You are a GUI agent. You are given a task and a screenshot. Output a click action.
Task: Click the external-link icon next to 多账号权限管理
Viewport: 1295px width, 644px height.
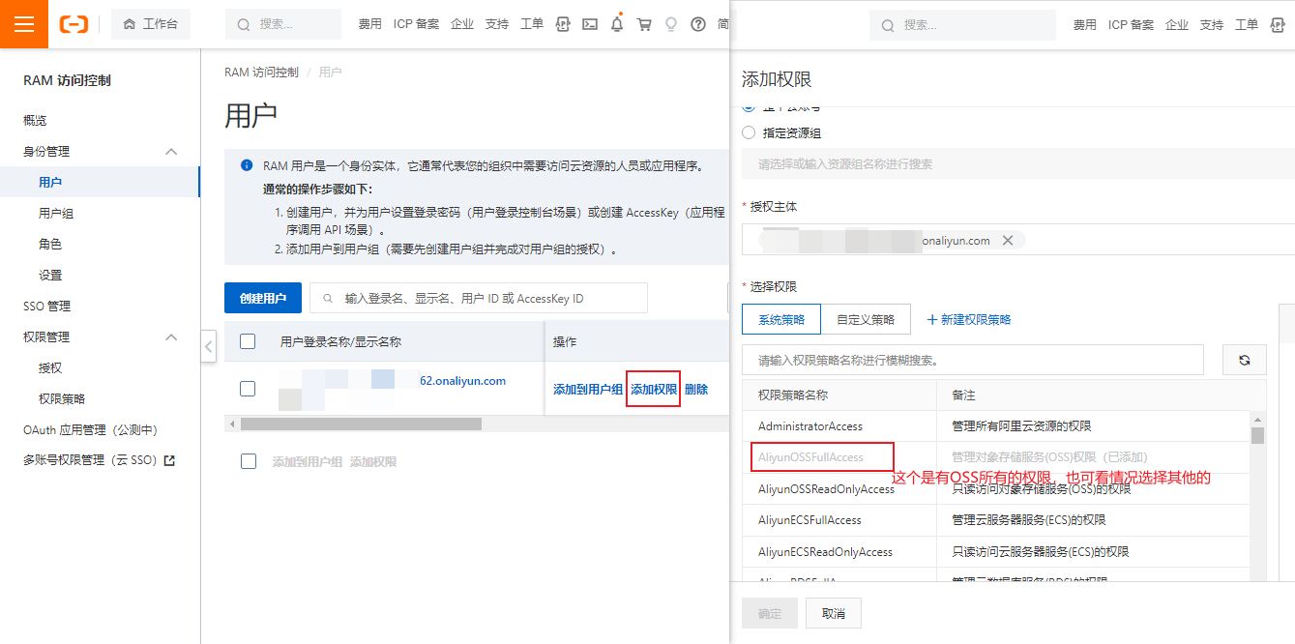click(170, 460)
